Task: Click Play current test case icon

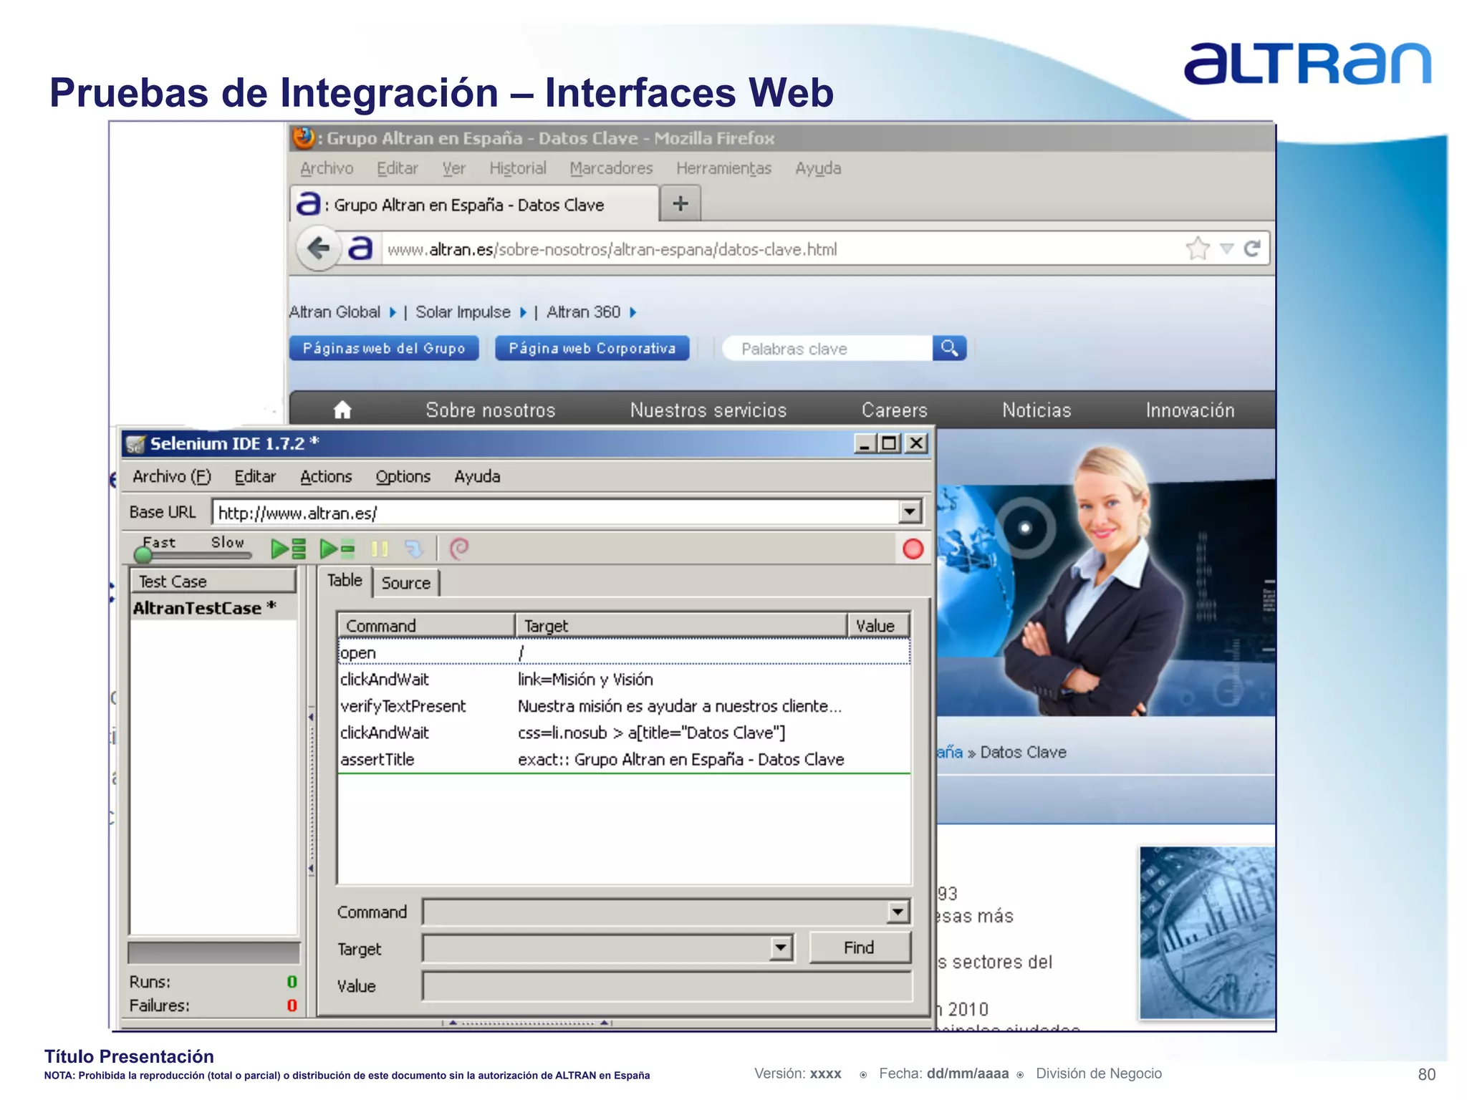Action: click(x=337, y=549)
